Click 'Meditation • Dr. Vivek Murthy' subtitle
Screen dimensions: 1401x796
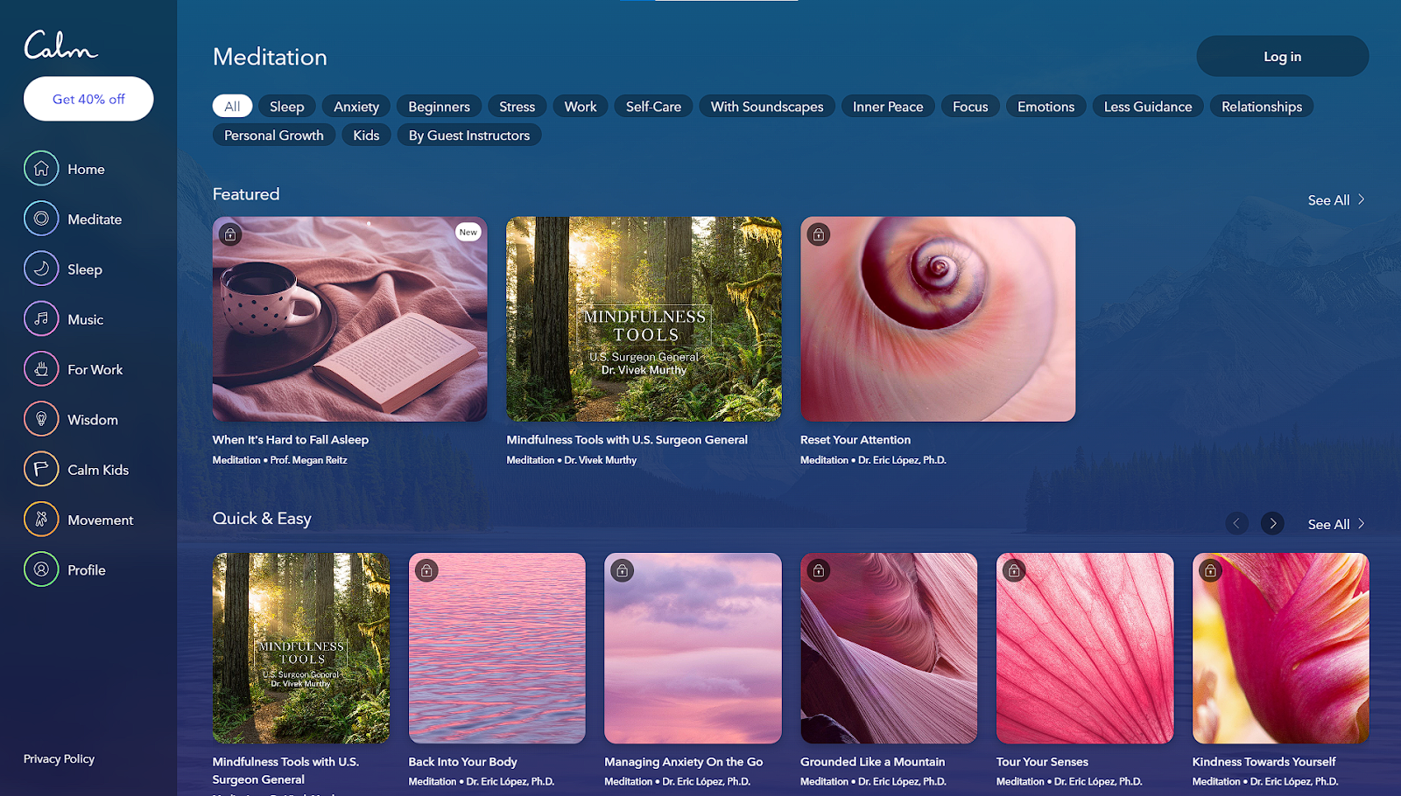click(x=571, y=460)
